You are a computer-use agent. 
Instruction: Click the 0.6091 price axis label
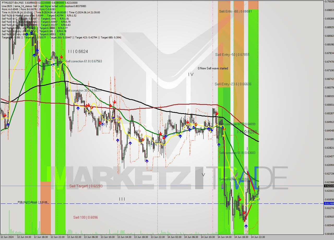[x=329, y=217]
